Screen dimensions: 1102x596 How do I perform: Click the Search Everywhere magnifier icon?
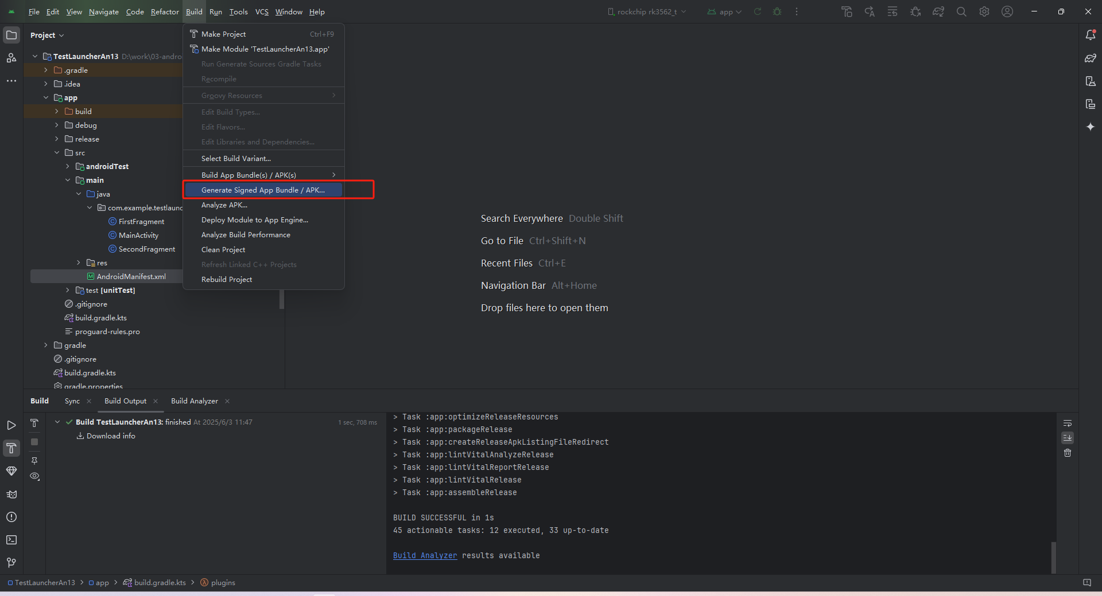961,11
